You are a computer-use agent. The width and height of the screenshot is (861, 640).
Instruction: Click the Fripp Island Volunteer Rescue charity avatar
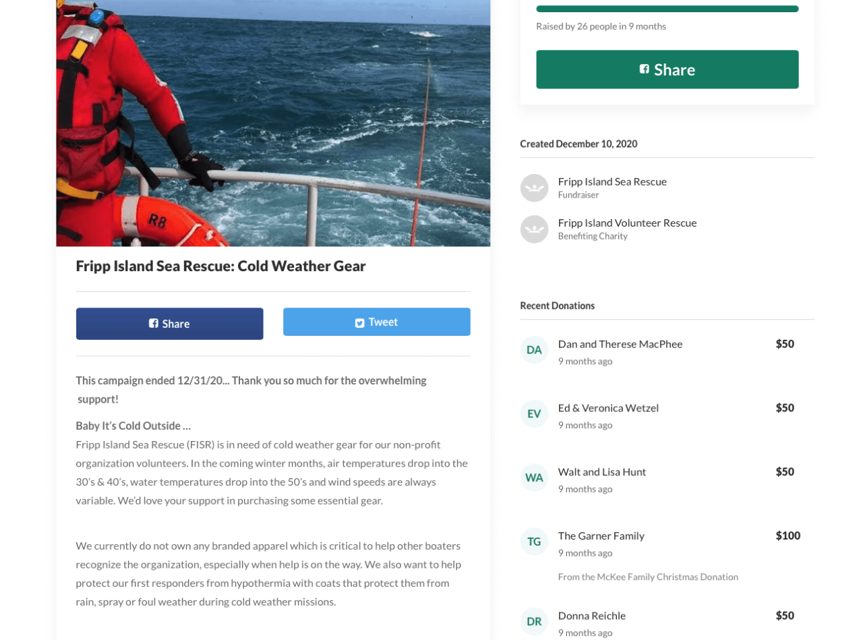pos(534,229)
